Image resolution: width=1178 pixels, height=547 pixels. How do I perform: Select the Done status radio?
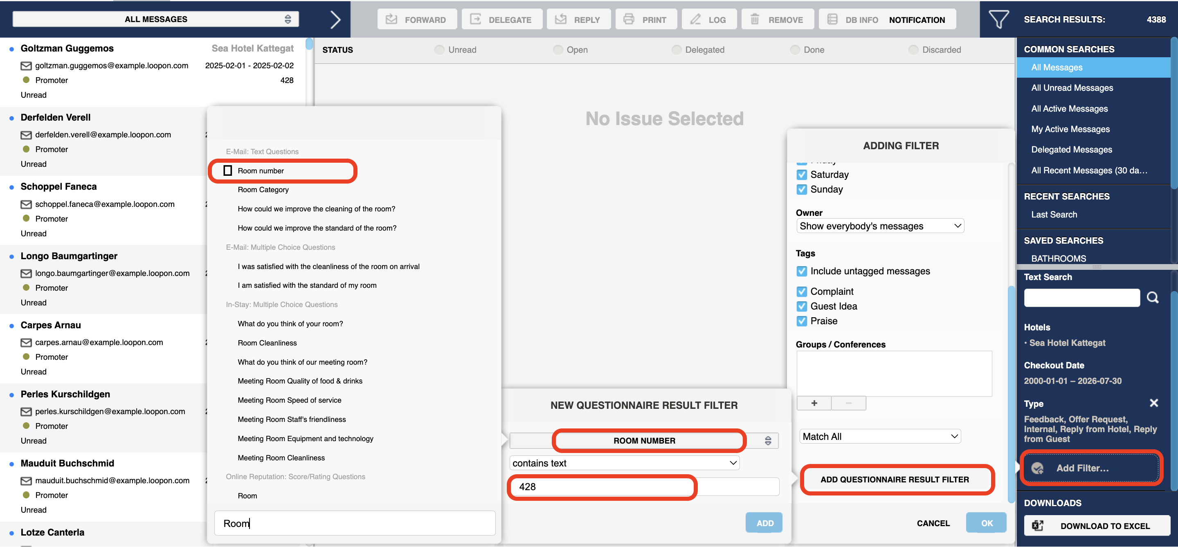click(x=795, y=50)
